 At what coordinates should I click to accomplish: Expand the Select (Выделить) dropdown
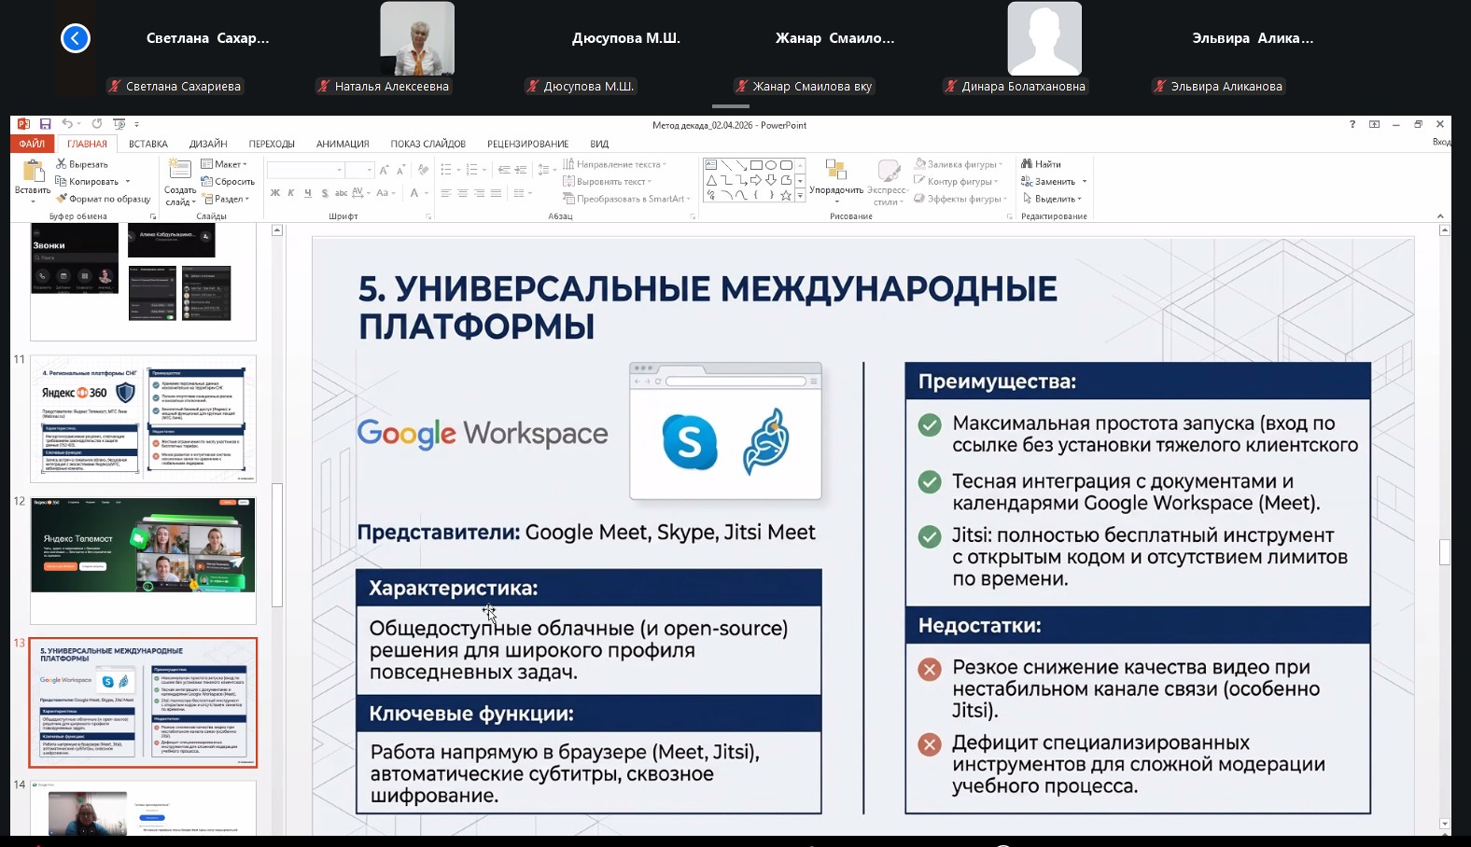point(1053,199)
